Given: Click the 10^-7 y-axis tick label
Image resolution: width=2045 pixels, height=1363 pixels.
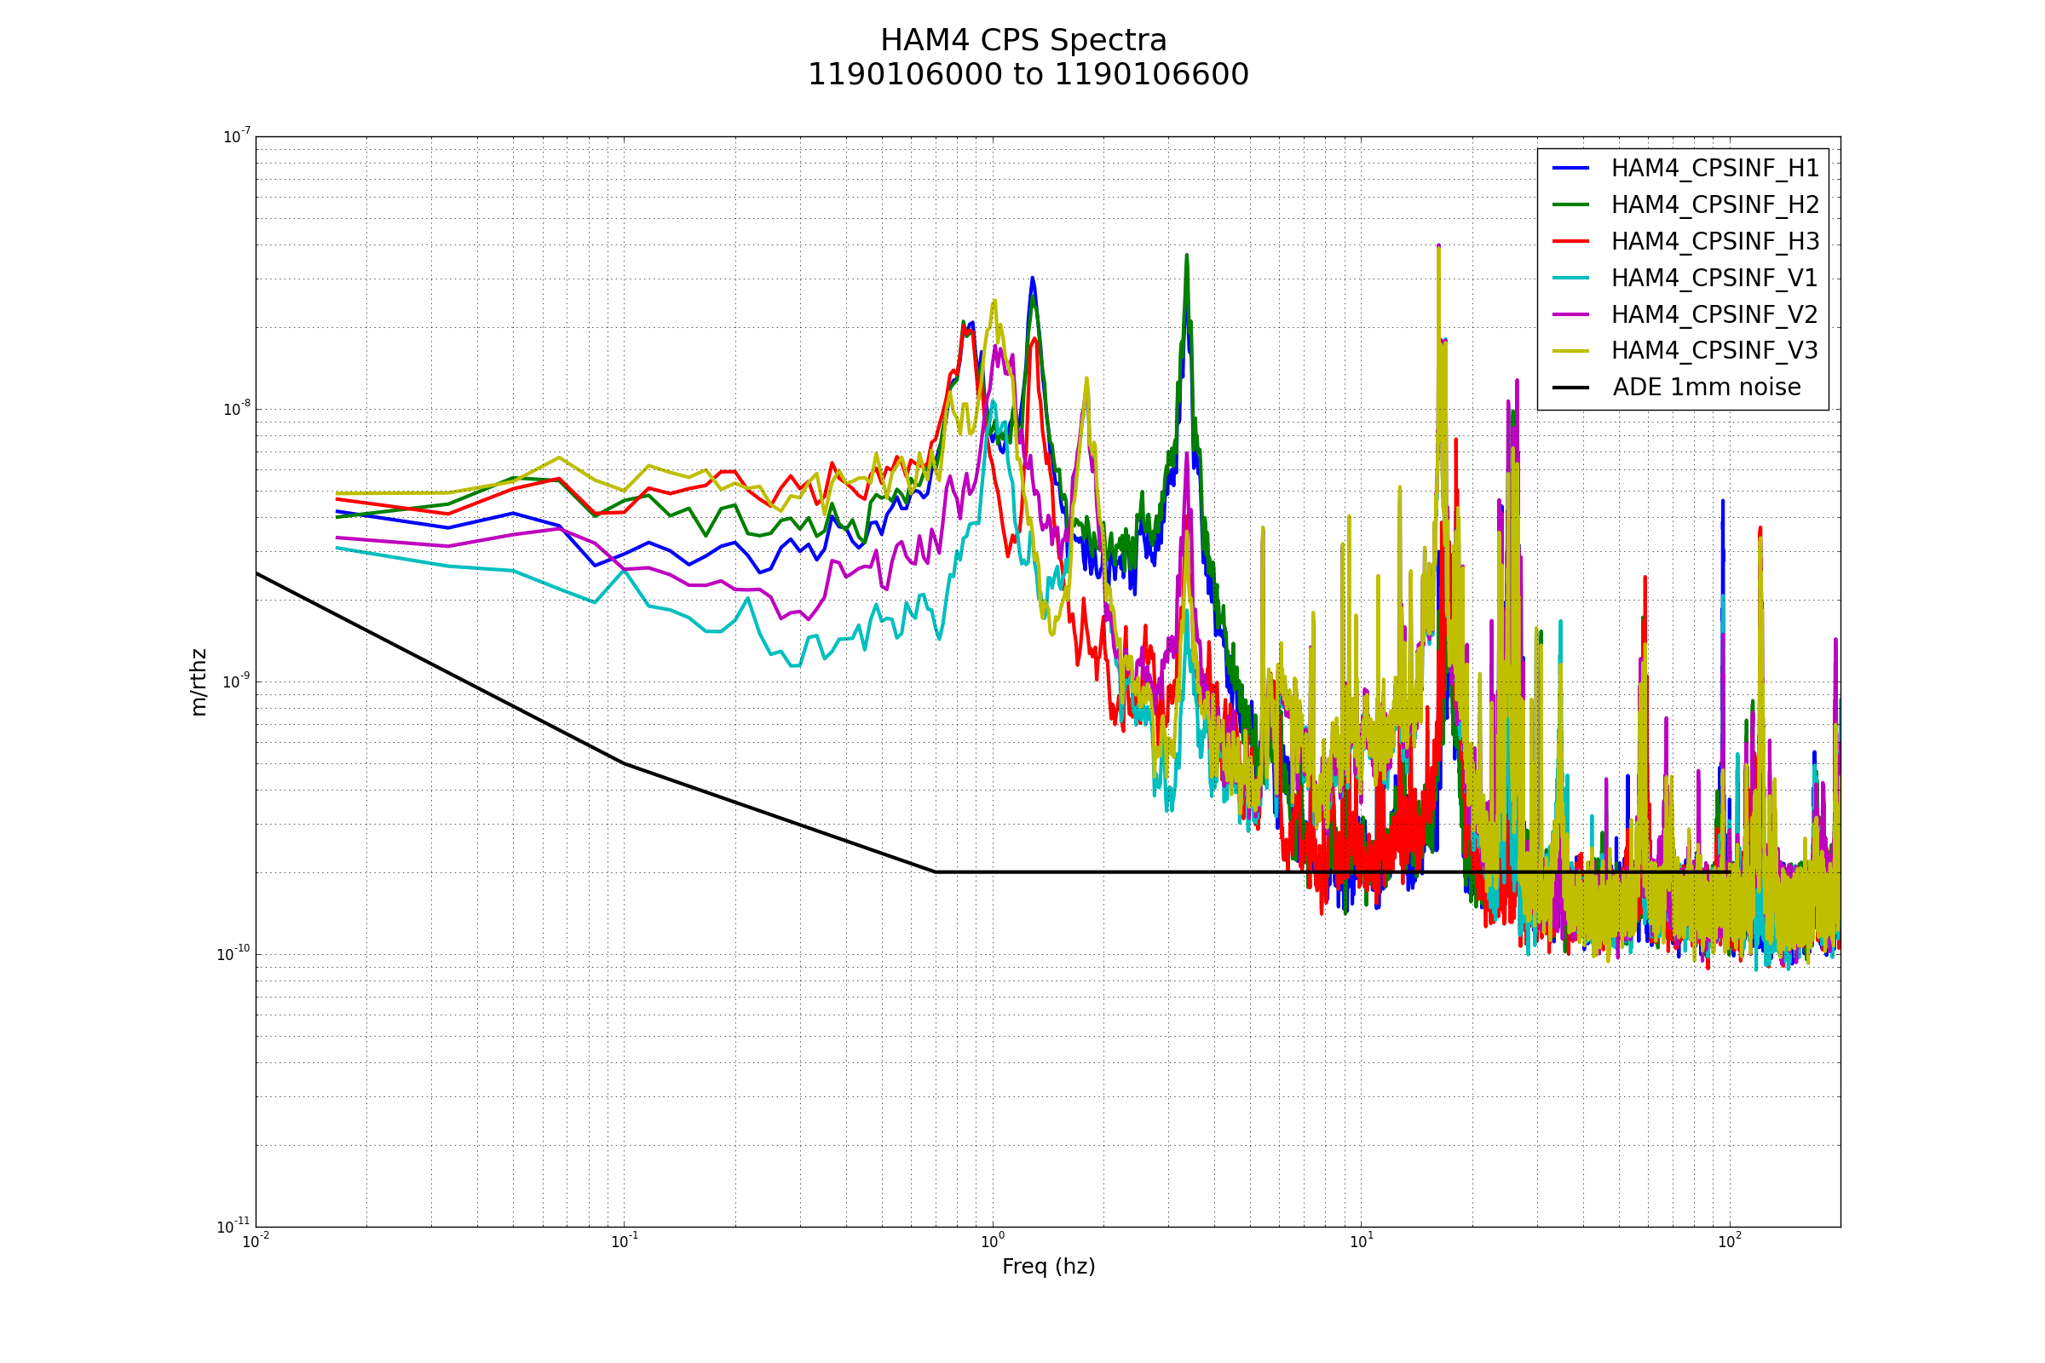Looking at the screenshot, I should (x=237, y=135).
